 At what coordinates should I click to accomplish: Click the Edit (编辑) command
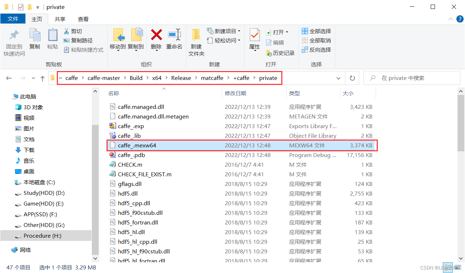pyautogui.click(x=275, y=42)
